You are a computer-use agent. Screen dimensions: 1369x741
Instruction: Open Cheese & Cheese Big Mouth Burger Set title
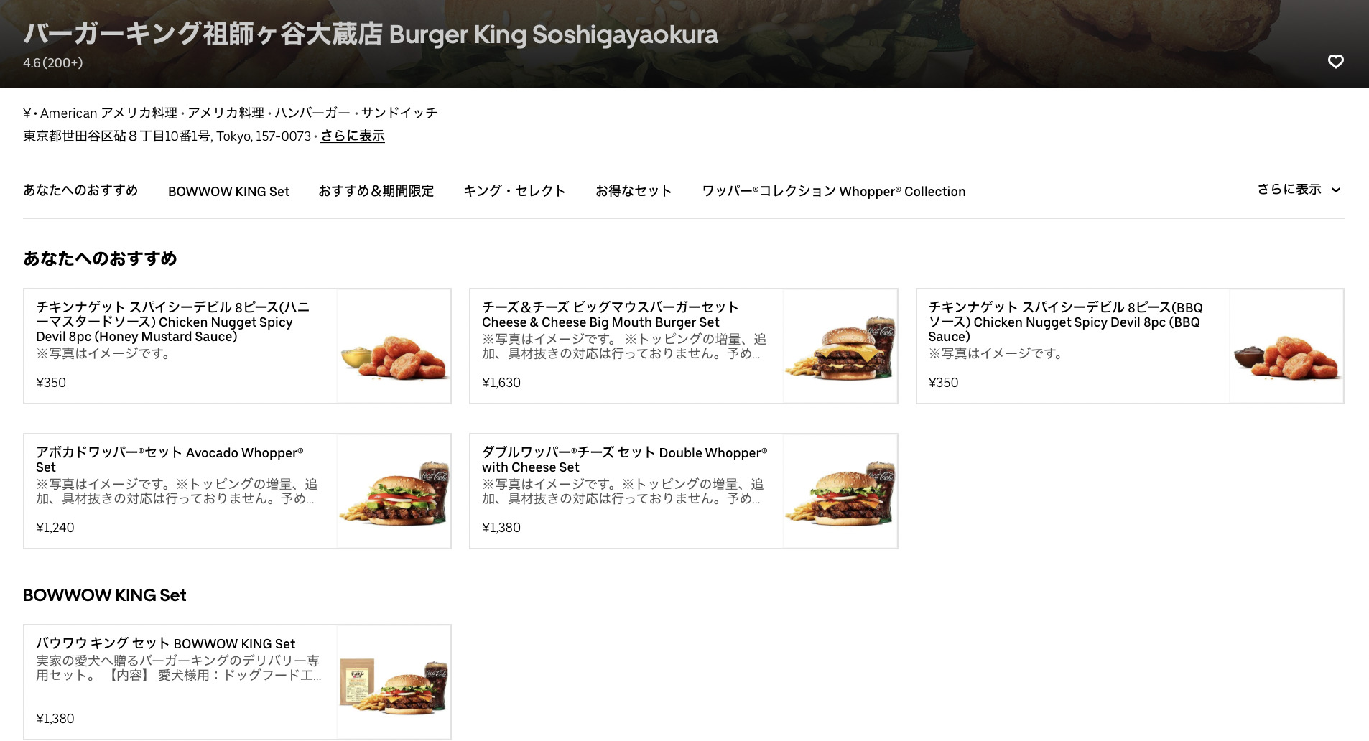pyautogui.click(x=611, y=314)
